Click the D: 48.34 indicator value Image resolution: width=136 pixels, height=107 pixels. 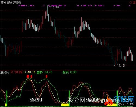click(x=29, y=72)
